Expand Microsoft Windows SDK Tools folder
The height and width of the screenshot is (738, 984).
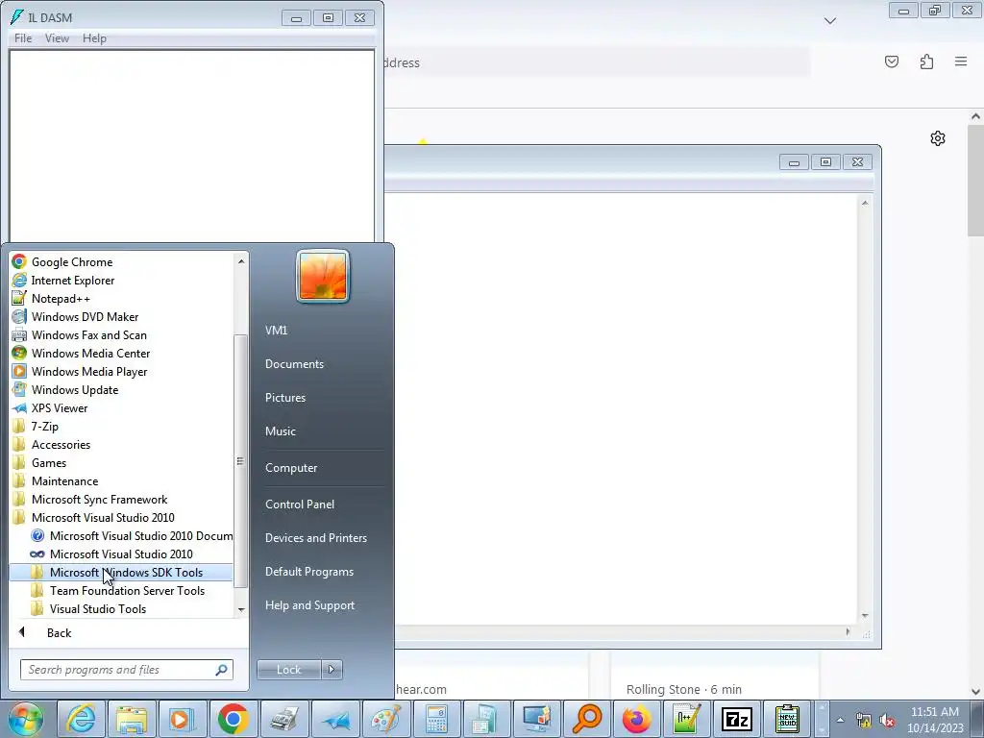(x=121, y=572)
